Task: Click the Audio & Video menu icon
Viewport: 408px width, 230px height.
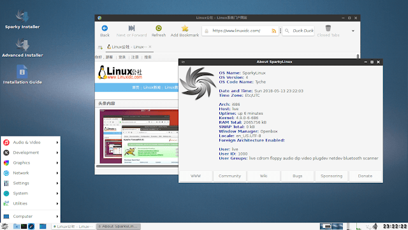Action: [x=6, y=142]
